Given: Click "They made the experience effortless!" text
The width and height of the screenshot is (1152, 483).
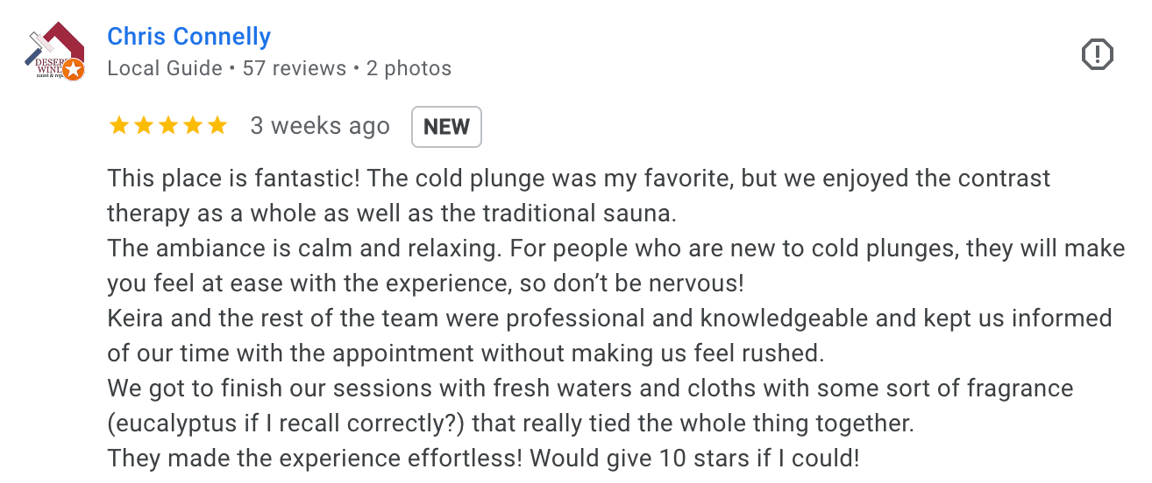Looking at the screenshot, I should [315, 458].
